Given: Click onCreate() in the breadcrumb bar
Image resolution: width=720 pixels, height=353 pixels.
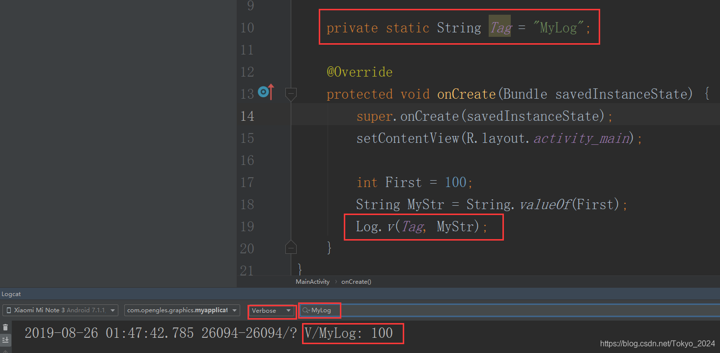Looking at the screenshot, I should point(356,281).
